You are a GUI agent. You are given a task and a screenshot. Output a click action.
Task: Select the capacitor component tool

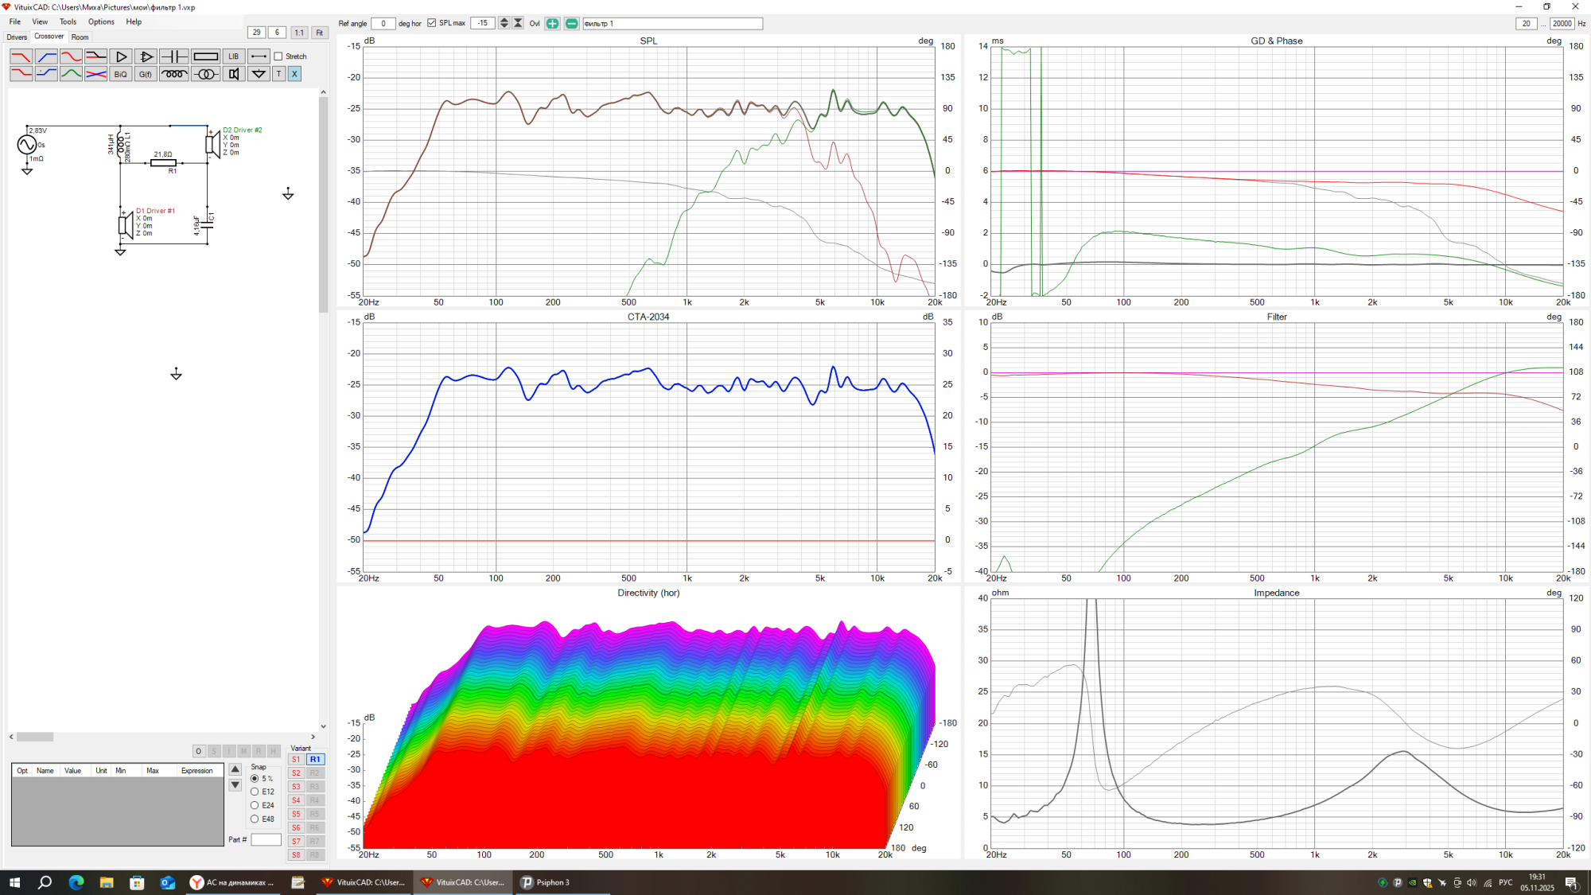pyautogui.click(x=173, y=56)
